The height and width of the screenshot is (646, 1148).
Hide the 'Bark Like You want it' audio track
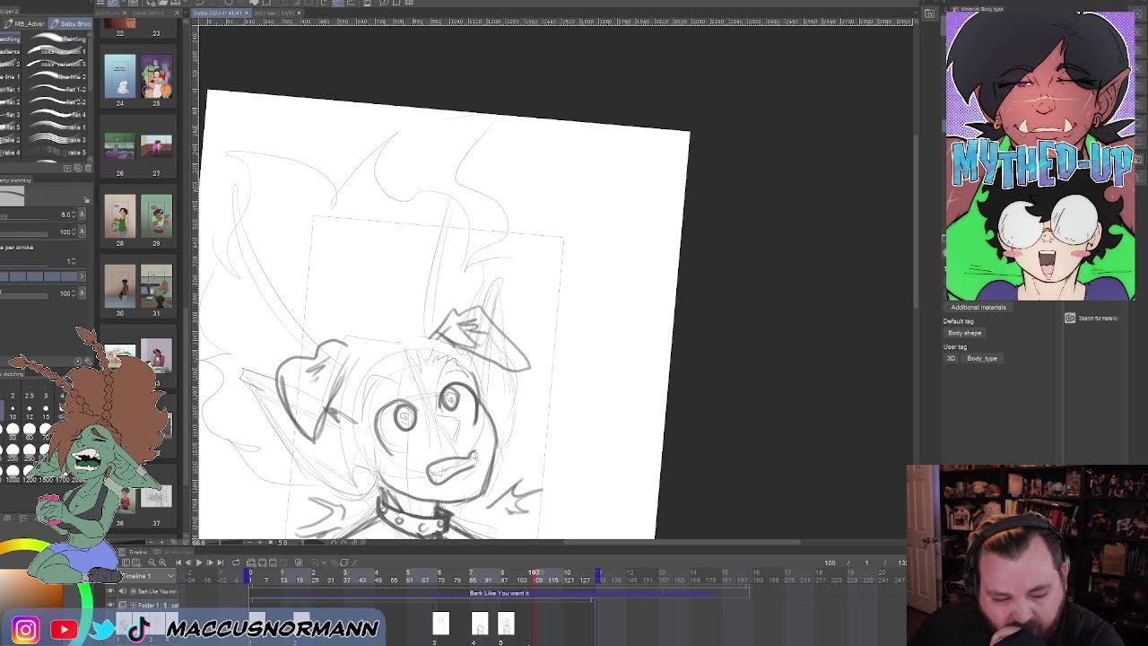(x=111, y=592)
